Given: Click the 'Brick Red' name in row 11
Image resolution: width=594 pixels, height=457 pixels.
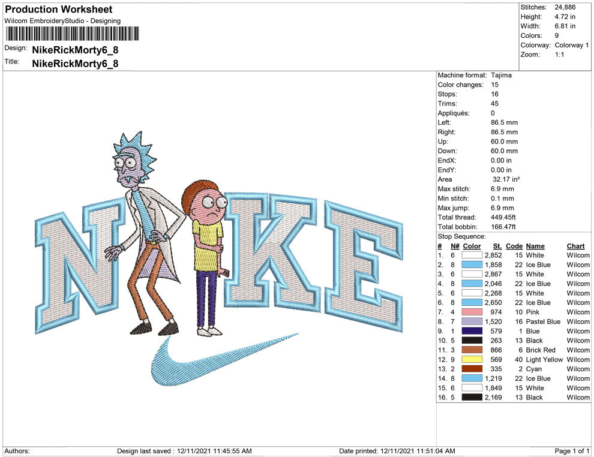Looking at the screenshot, I should (x=541, y=350).
